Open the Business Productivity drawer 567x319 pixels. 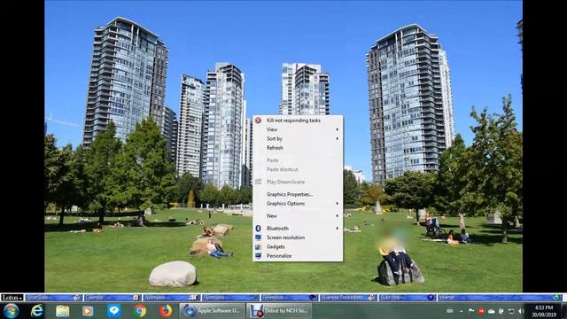[348, 298]
